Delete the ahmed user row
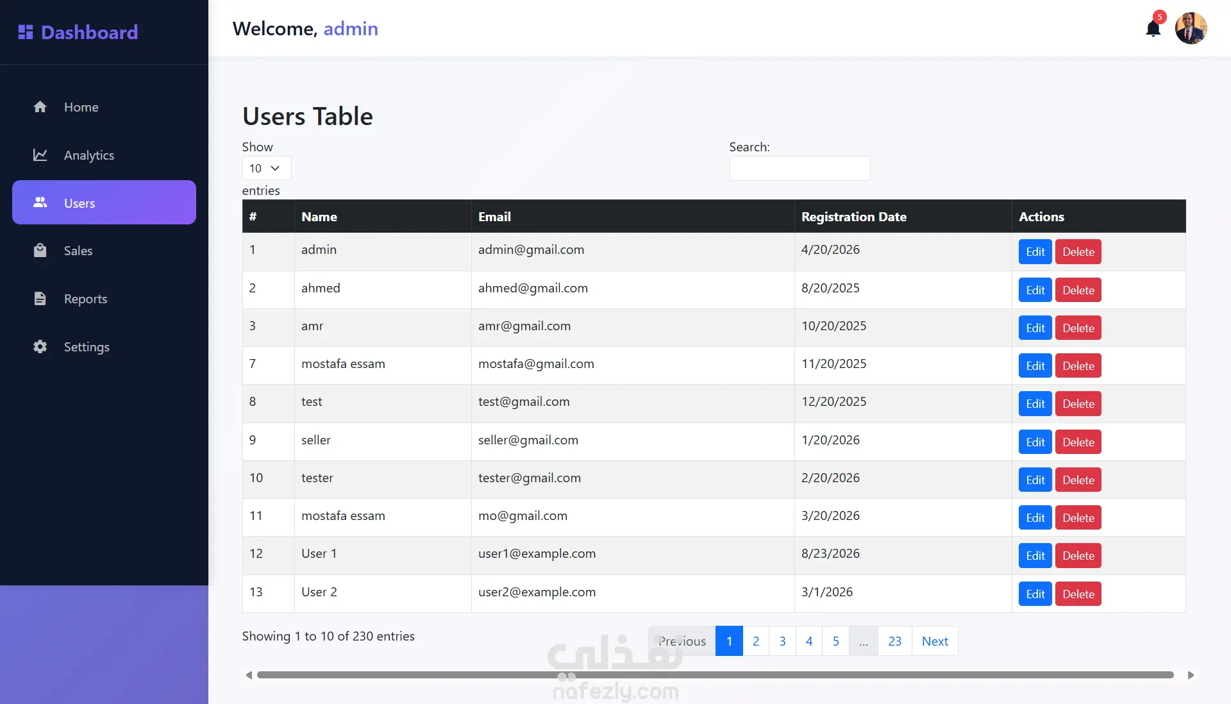 coord(1078,290)
